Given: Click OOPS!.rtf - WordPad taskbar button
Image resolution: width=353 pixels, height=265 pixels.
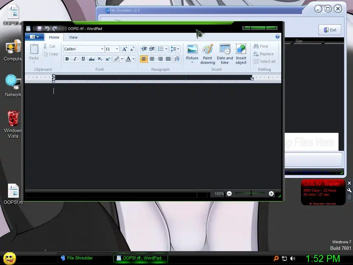Looking at the screenshot, I should (141, 258).
